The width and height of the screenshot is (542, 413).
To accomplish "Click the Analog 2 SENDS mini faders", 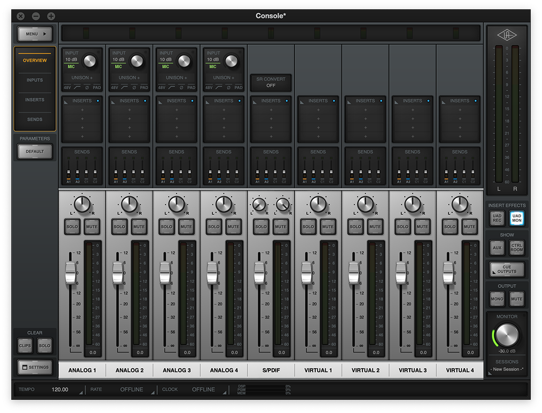I will tap(129, 170).
